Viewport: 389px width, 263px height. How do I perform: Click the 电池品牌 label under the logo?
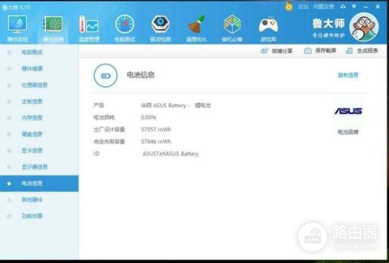348,132
